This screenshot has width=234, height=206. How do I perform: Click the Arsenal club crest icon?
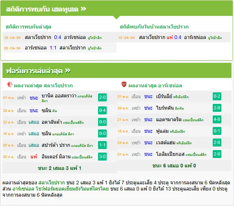tap(124, 84)
